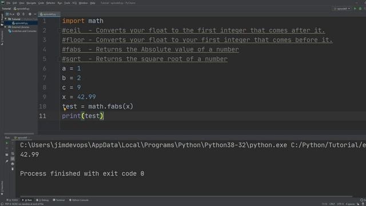Click on 'import math' code line
366x206 pixels.
(x=82, y=21)
